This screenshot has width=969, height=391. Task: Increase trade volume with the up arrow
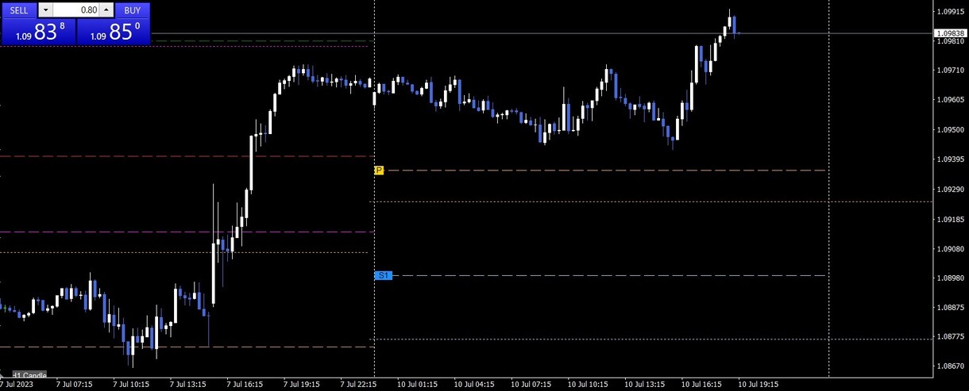pos(106,10)
